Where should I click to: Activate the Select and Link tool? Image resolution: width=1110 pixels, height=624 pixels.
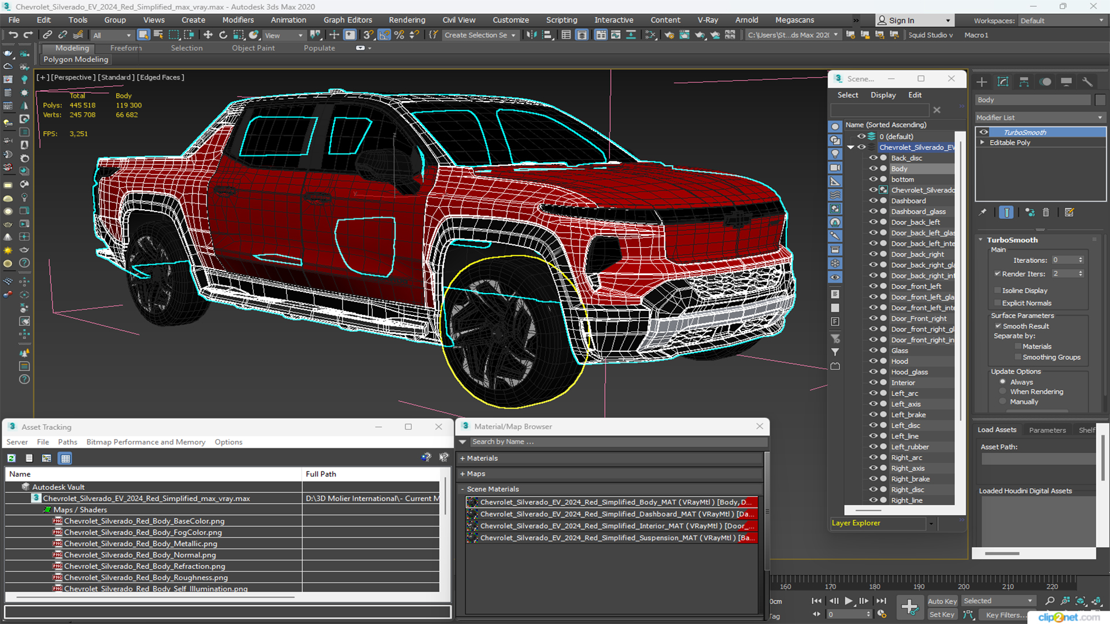tap(48, 35)
